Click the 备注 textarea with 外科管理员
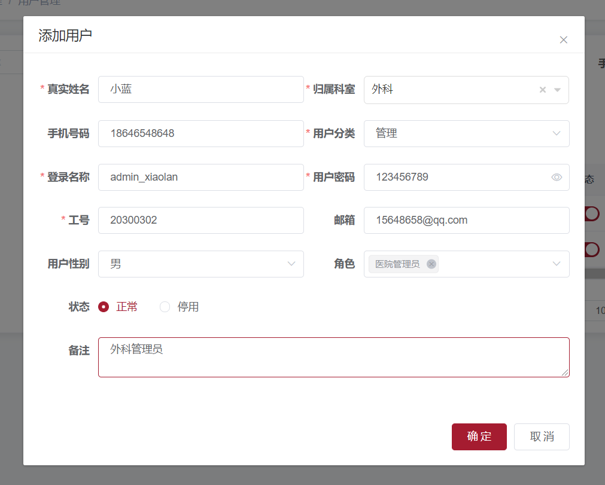 (x=334, y=358)
